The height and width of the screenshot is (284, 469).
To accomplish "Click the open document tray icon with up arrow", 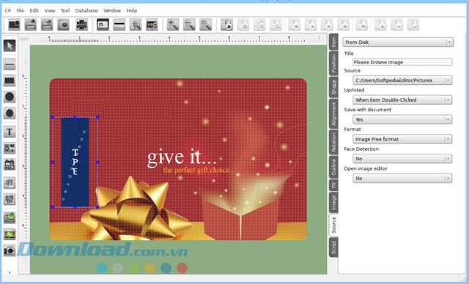I will pyautogui.click(x=31, y=25).
